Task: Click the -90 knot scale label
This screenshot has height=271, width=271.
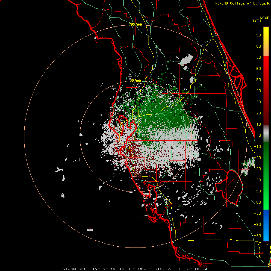Action: click(257, 236)
